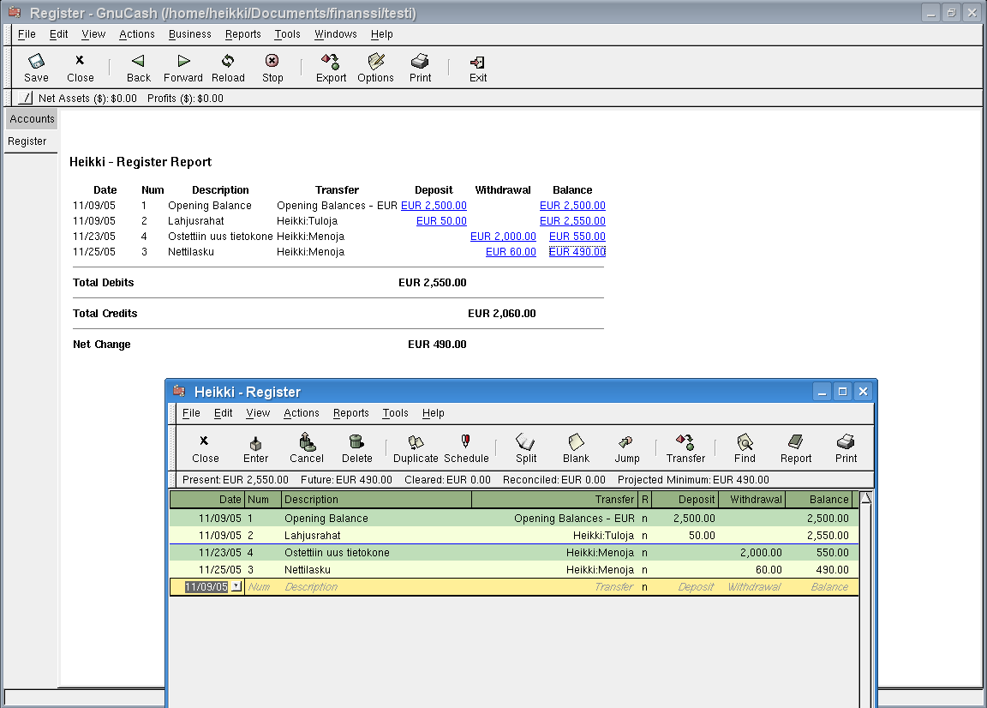
Task: Switch to the Accounts tab
Action: click(32, 119)
